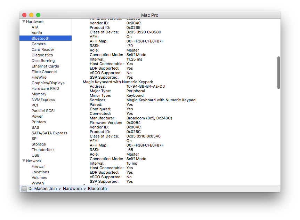This screenshot has width=300, height=220.
Task: Select NVMExpress in the sidebar
Action: (43, 100)
